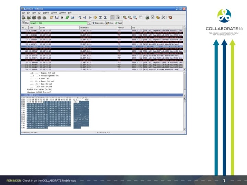Viewport: 247px width, 185px height.
Task: Open a capture file folder icon
Action: pyautogui.click(x=51, y=17)
